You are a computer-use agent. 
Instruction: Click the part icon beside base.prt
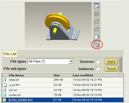click(x=4, y=80)
